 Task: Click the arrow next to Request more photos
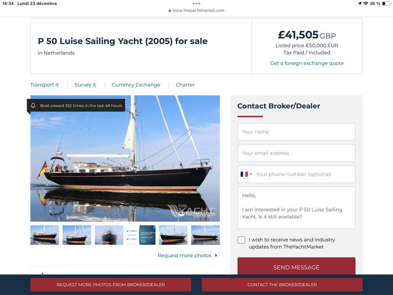(216, 255)
